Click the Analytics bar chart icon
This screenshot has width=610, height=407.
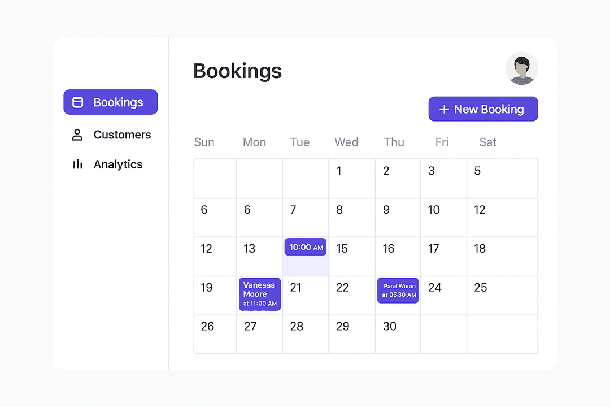(77, 164)
